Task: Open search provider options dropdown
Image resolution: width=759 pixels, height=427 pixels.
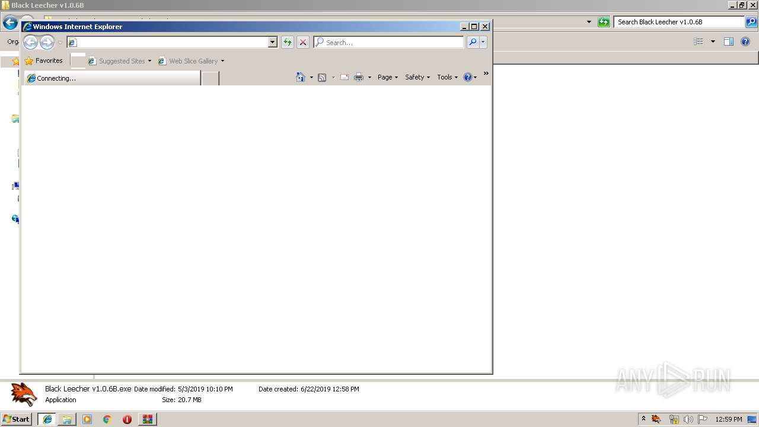Action: [483, 42]
